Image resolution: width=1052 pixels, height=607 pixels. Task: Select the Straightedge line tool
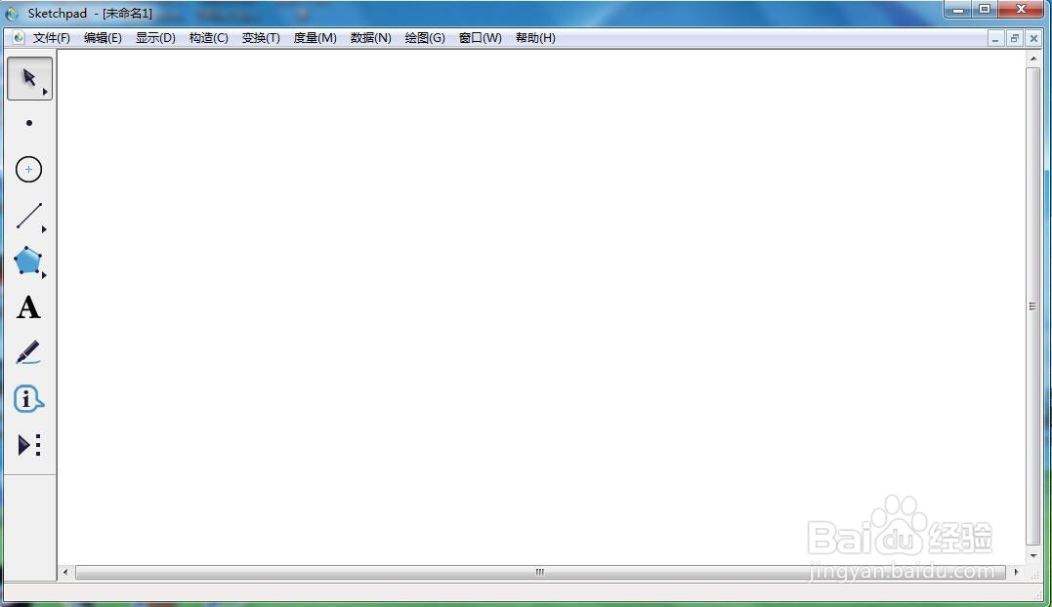[29, 216]
